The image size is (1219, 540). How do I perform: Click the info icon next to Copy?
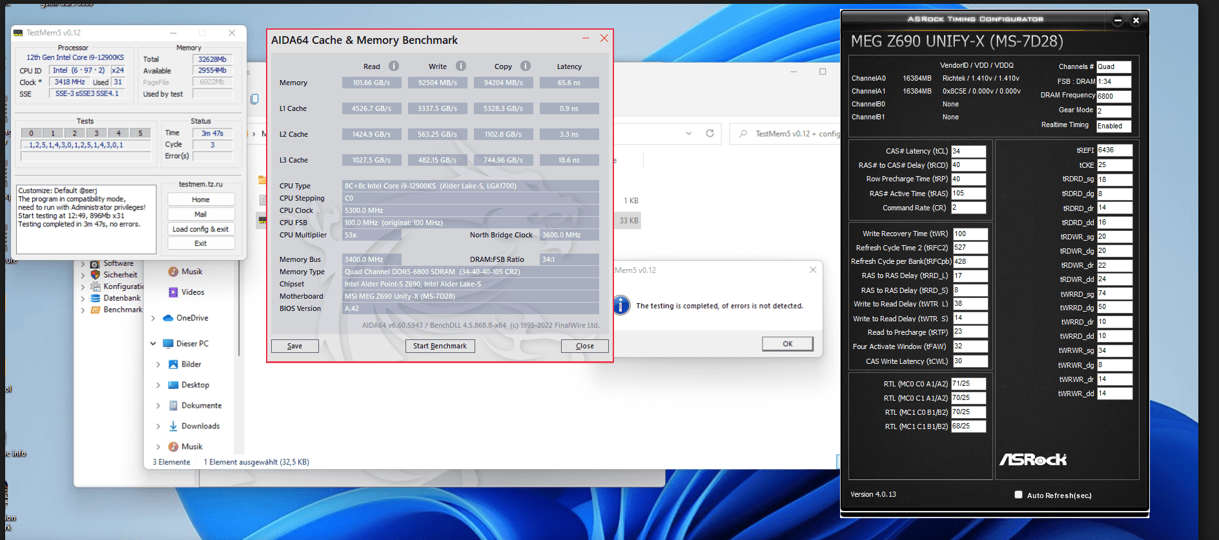coord(526,66)
